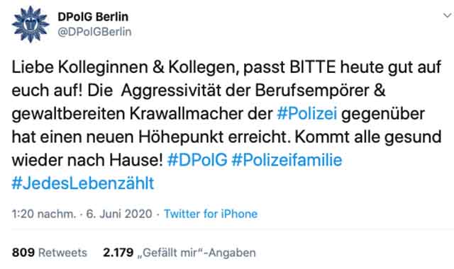Image resolution: width=454 pixels, height=269 pixels.
Task: Open the DPolG Berlin display name
Action: 93,17
